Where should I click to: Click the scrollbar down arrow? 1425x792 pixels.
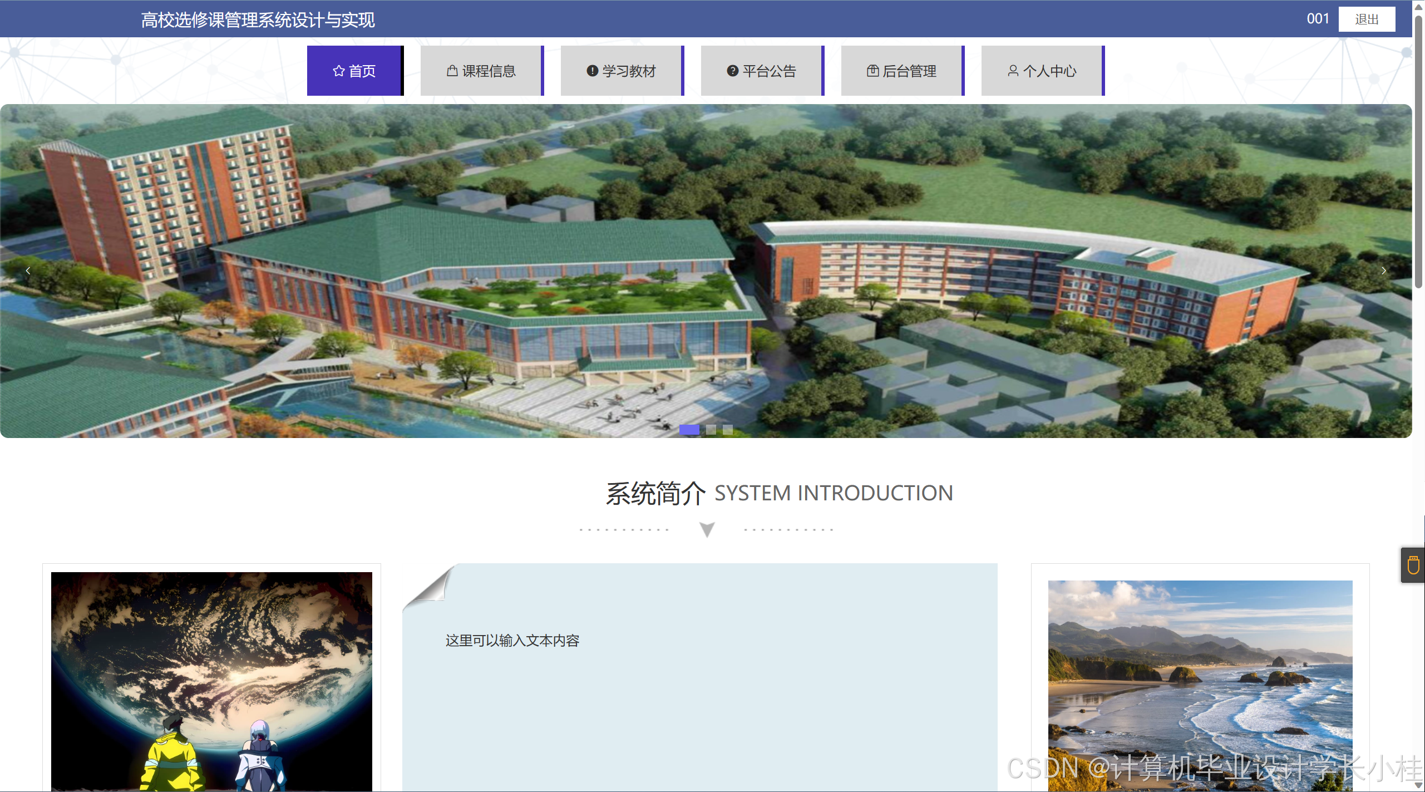[1419, 785]
